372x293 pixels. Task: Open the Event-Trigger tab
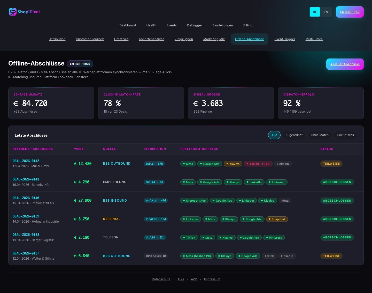285,39
